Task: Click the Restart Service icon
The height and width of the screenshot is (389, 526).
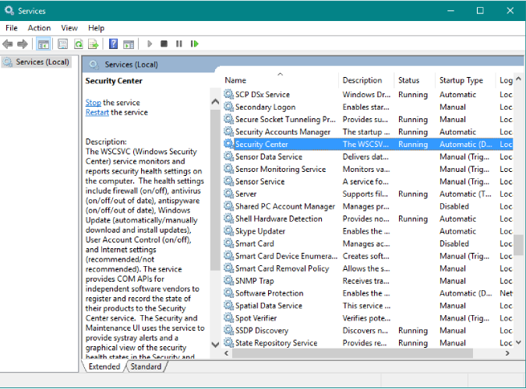Action: point(195,44)
